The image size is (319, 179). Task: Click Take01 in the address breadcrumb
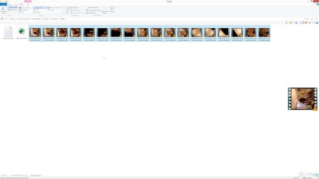click(x=62, y=19)
